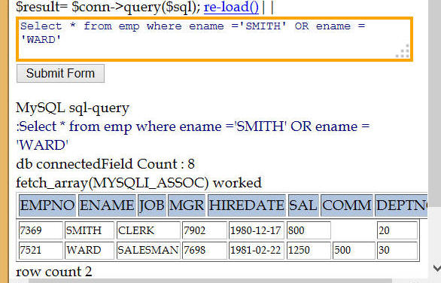Click the SALESMAN job cell
The height and width of the screenshot is (283, 441).
pyautogui.click(x=148, y=250)
